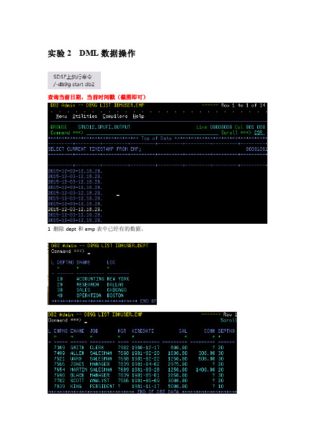The image size is (315, 445).
Task: Click the DALLAS location cell
Action: [115, 285]
